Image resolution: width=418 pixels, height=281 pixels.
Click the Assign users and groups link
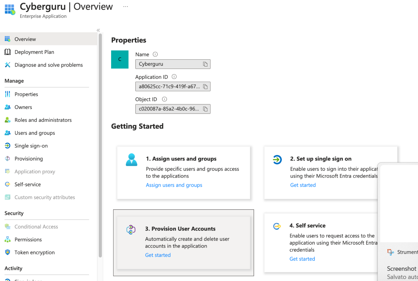tap(174, 185)
